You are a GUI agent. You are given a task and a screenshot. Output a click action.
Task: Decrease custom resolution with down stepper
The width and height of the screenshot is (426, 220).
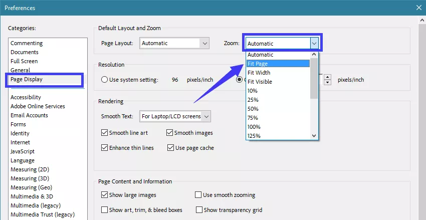coord(328,82)
